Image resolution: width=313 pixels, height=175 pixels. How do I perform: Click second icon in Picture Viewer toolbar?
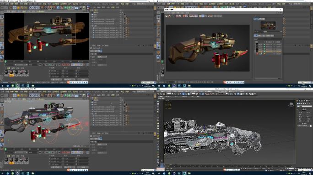pos(169,15)
